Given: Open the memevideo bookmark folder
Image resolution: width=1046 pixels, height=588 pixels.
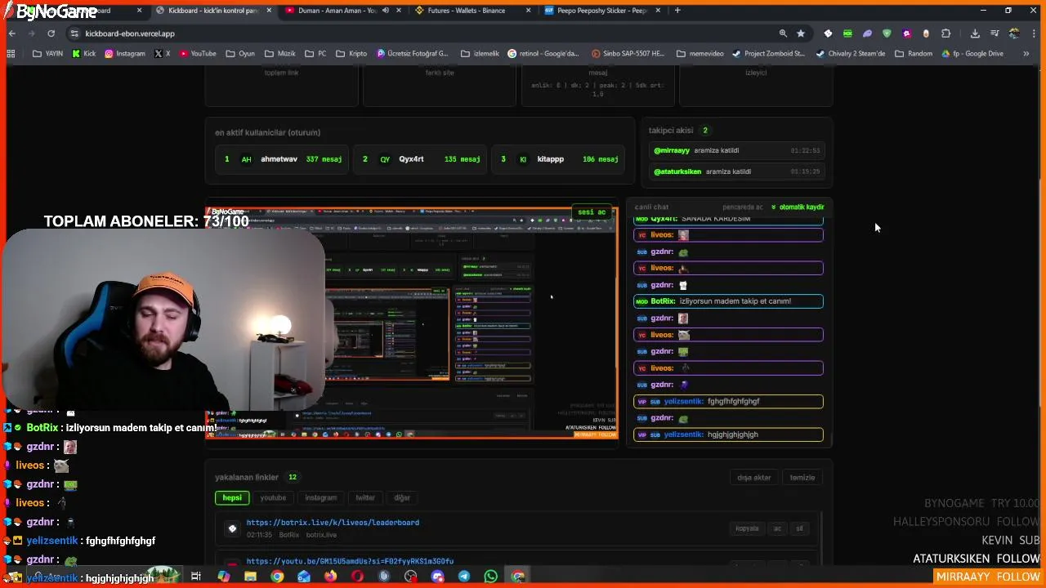Looking at the screenshot, I should click(x=700, y=54).
